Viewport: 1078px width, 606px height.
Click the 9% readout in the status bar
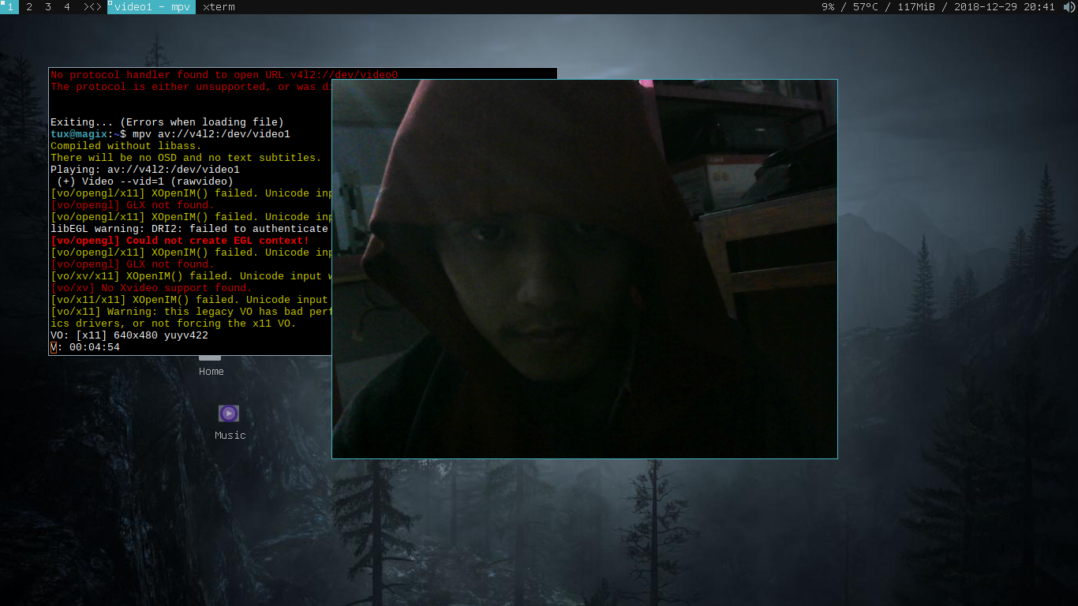[x=828, y=7]
